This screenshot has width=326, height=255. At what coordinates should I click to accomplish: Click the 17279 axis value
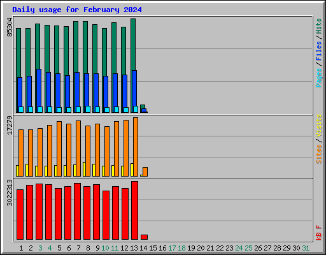tap(10, 125)
